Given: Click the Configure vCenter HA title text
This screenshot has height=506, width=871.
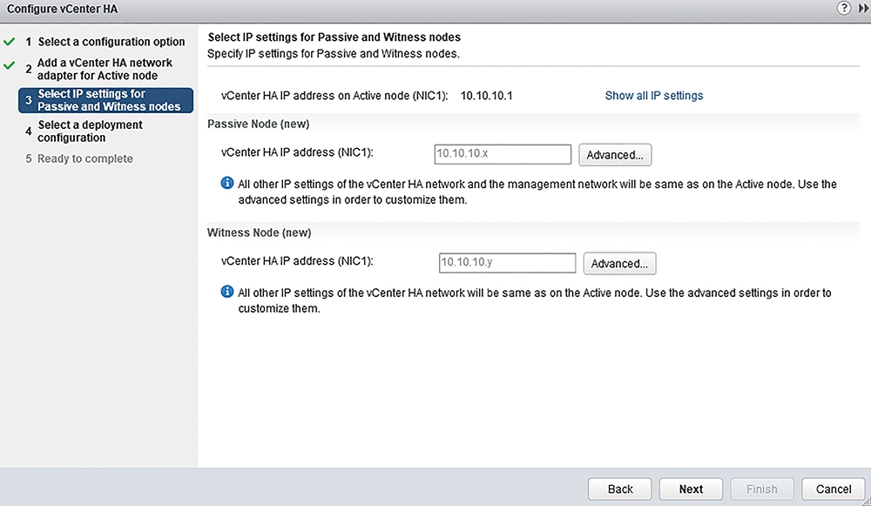Looking at the screenshot, I should pos(62,9).
